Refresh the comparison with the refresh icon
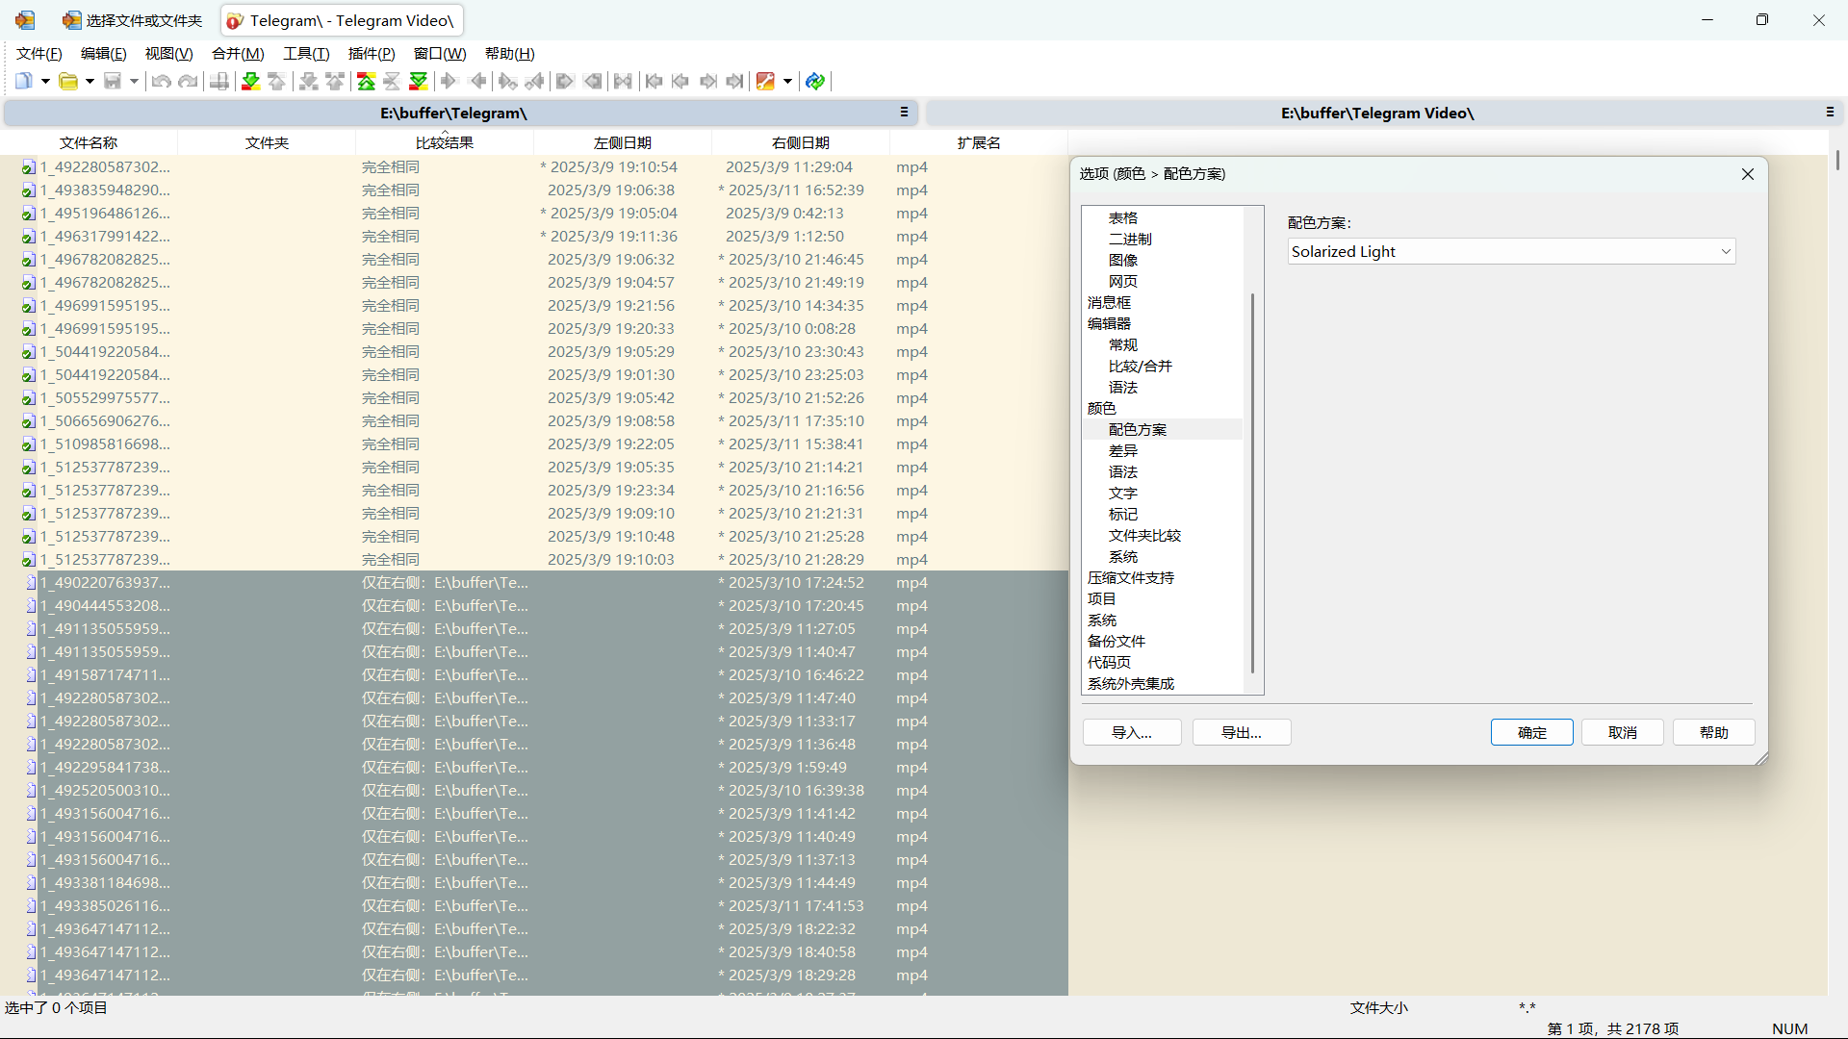The image size is (1848, 1039). [x=815, y=81]
